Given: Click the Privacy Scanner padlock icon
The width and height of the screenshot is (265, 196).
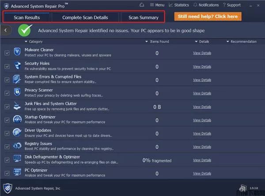Looking at the screenshot, I should coord(17,92).
